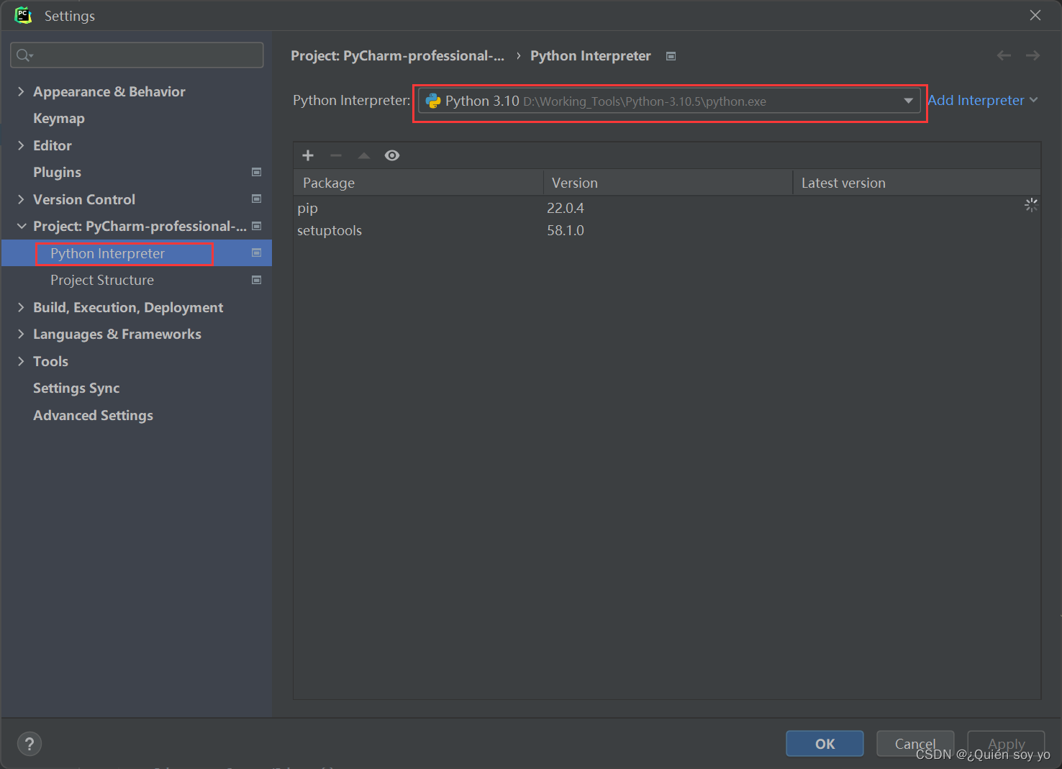The height and width of the screenshot is (769, 1062).
Task: Collapse the Project: PyCharm-professional section
Action: pos(21,226)
